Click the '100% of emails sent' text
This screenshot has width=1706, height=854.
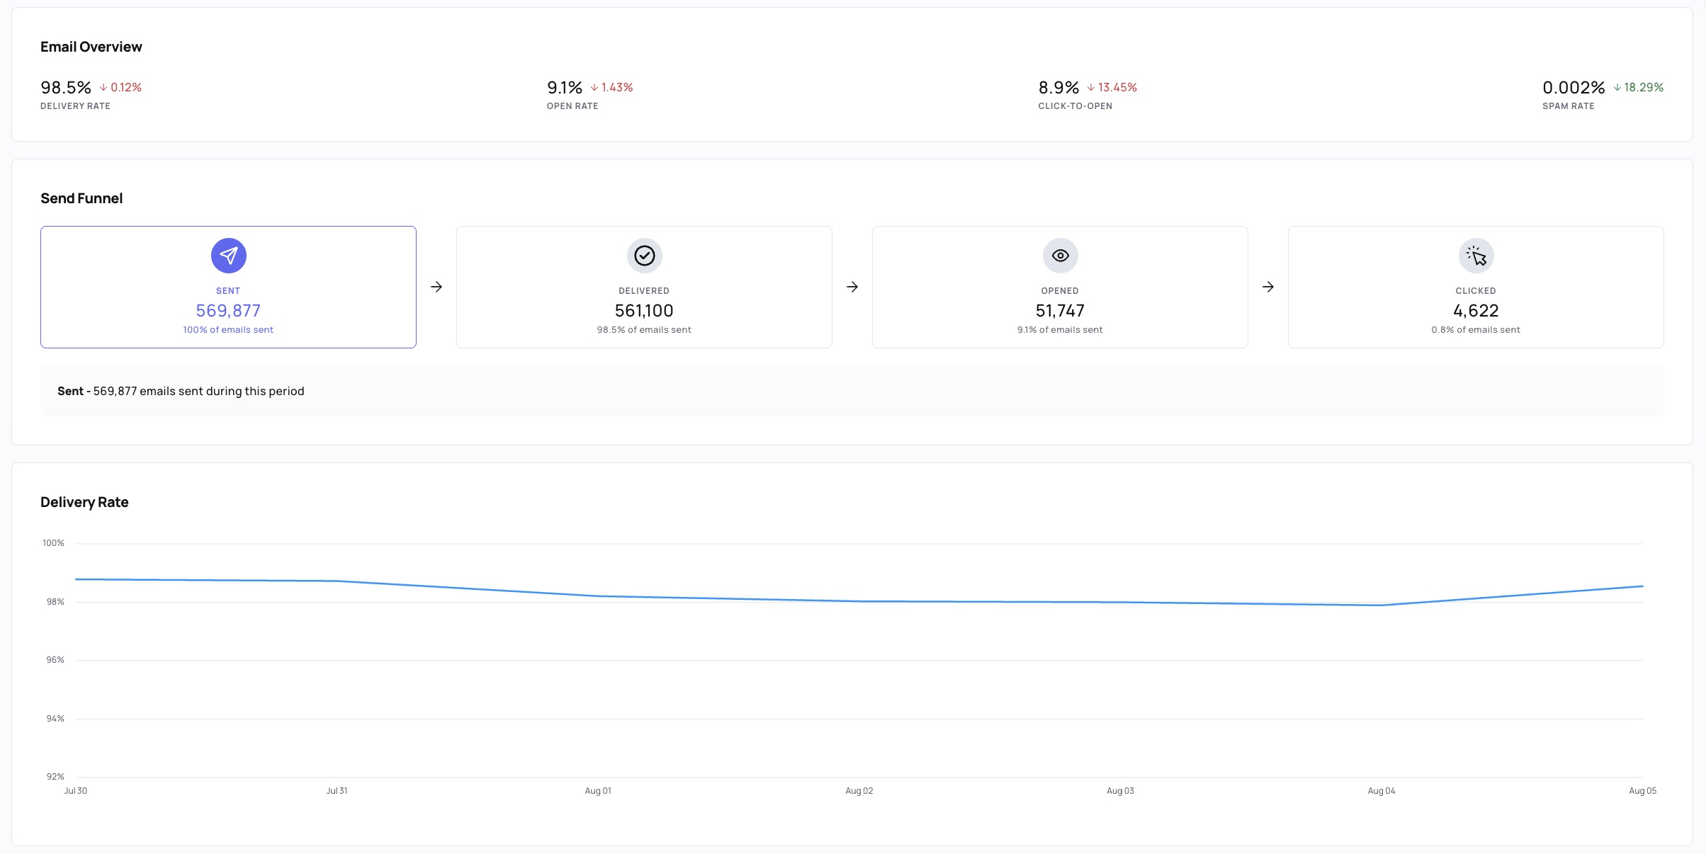click(228, 330)
